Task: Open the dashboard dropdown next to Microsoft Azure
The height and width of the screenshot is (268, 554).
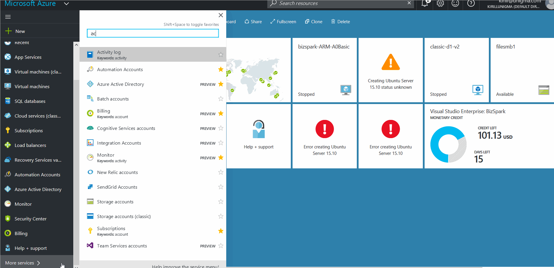Action: tap(66, 4)
